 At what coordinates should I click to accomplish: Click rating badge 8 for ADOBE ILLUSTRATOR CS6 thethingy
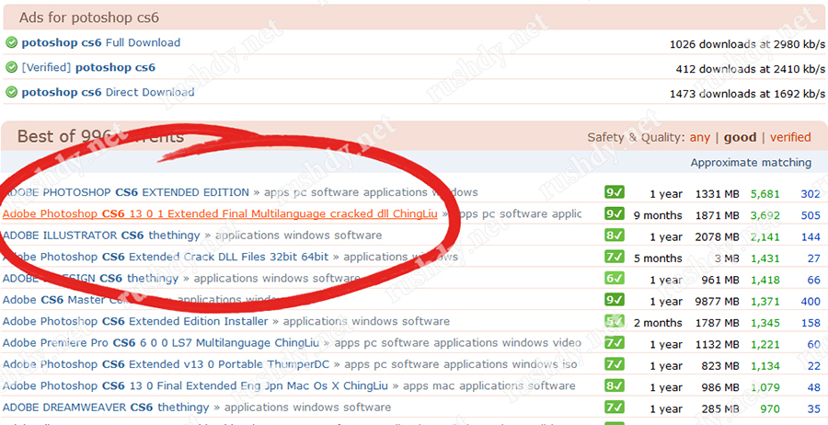click(x=615, y=235)
